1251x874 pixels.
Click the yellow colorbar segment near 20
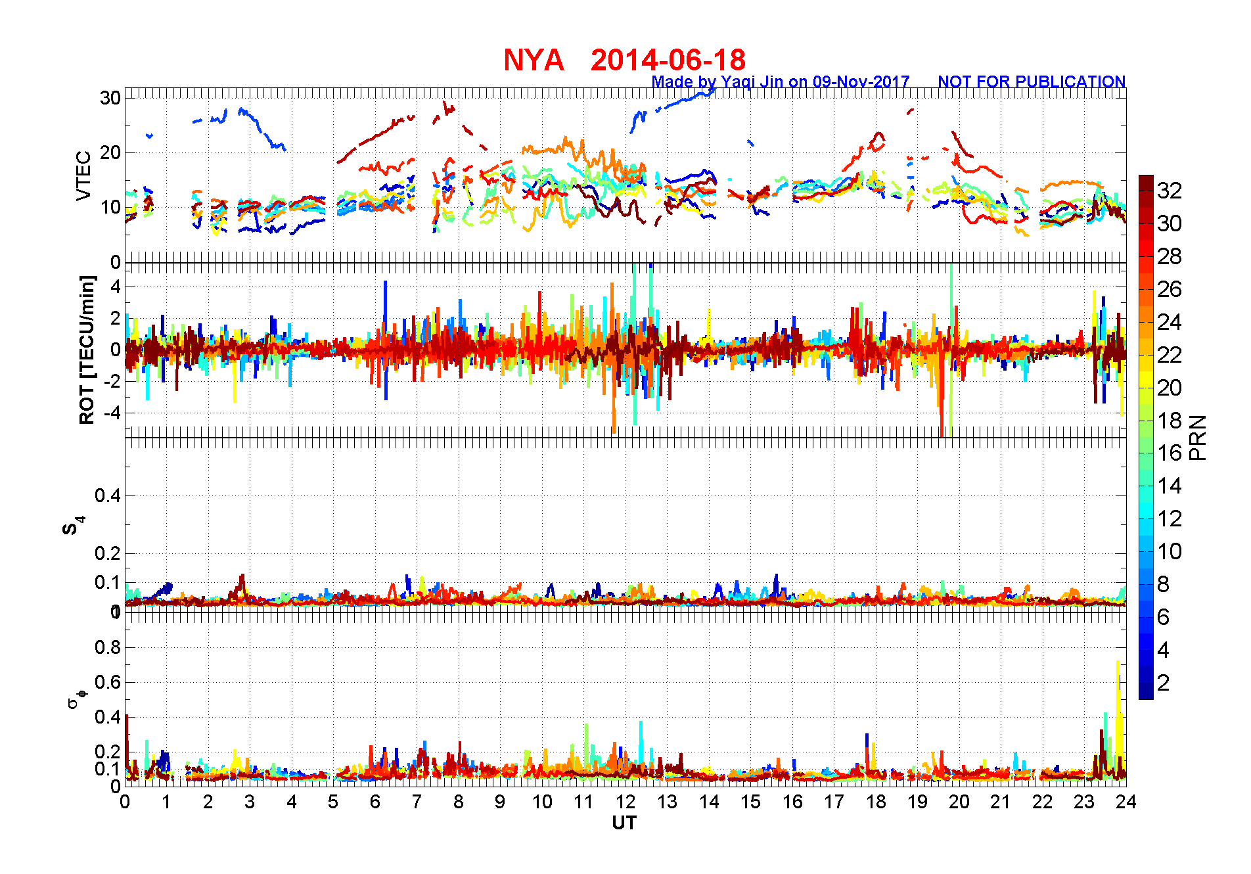pos(1146,379)
